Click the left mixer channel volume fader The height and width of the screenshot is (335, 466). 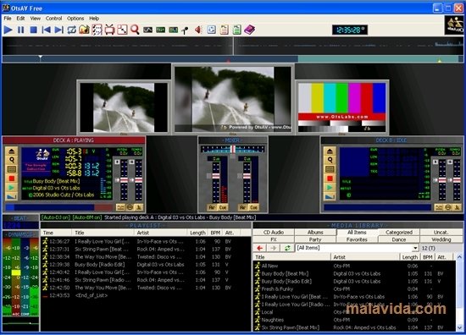216,176
